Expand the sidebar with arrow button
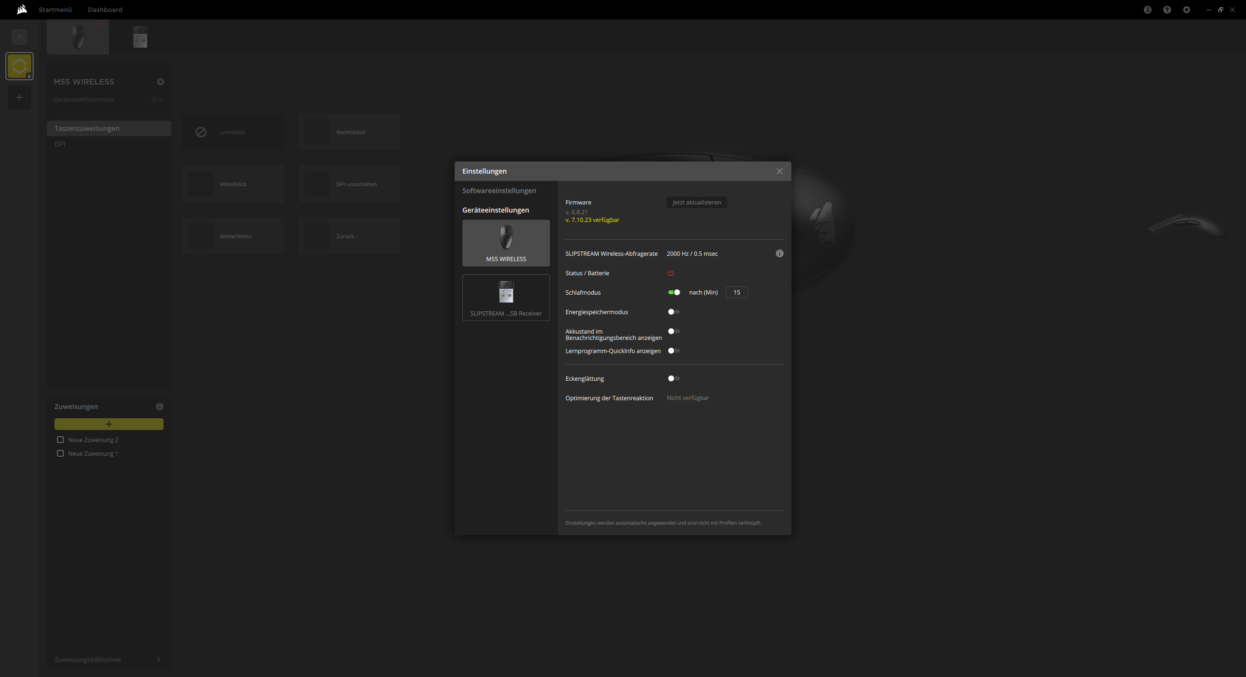Viewport: 1246px width, 677px height. pyautogui.click(x=19, y=37)
